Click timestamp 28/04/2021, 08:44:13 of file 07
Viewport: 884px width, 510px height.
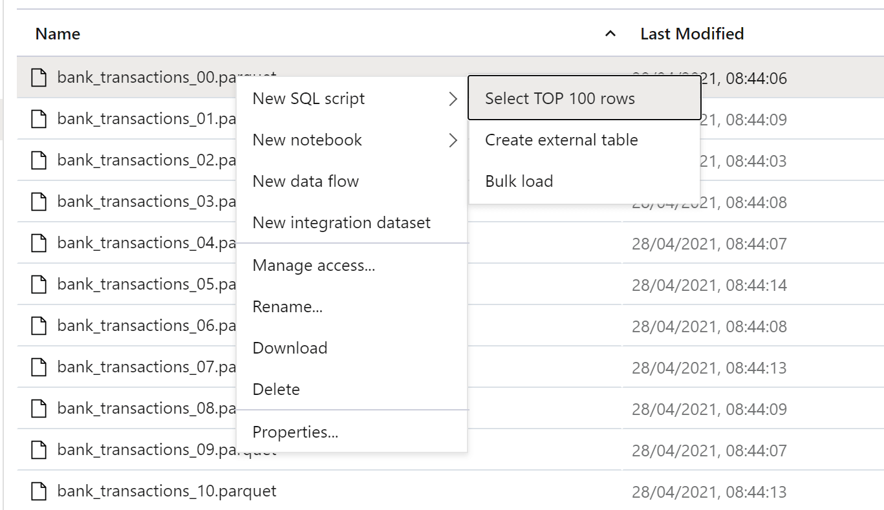click(x=709, y=368)
